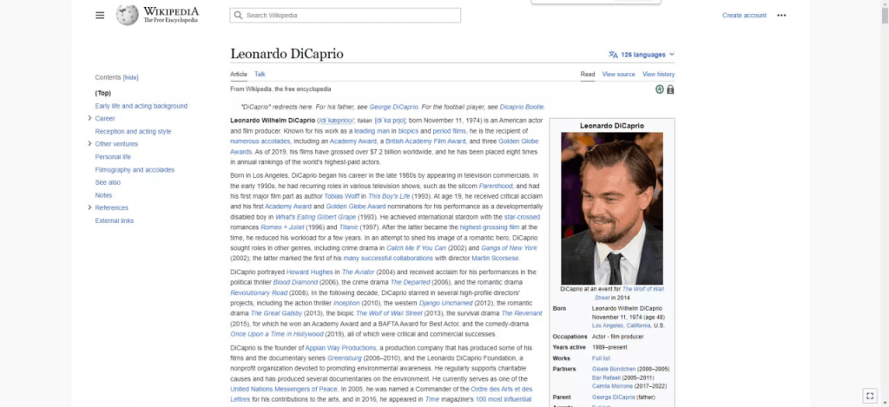
Task: Click the language translate icon
Action: point(613,55)
